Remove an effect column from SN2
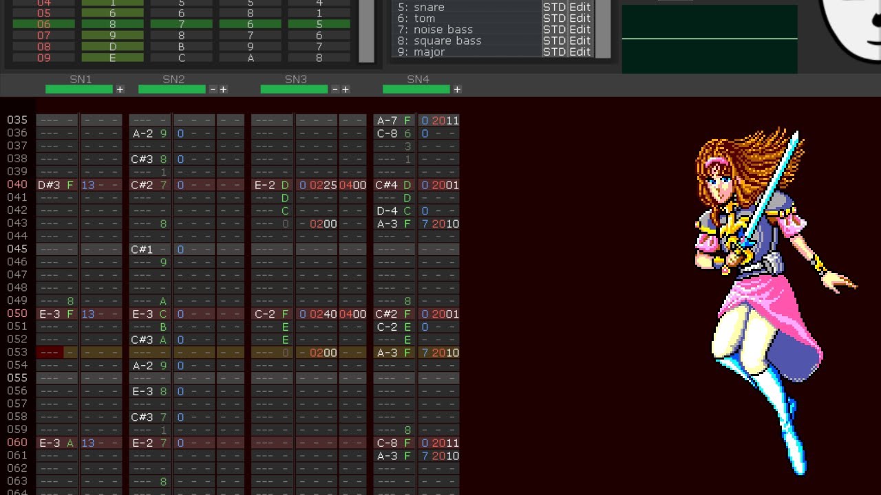881x495 pixels. [x=213, y=89]
